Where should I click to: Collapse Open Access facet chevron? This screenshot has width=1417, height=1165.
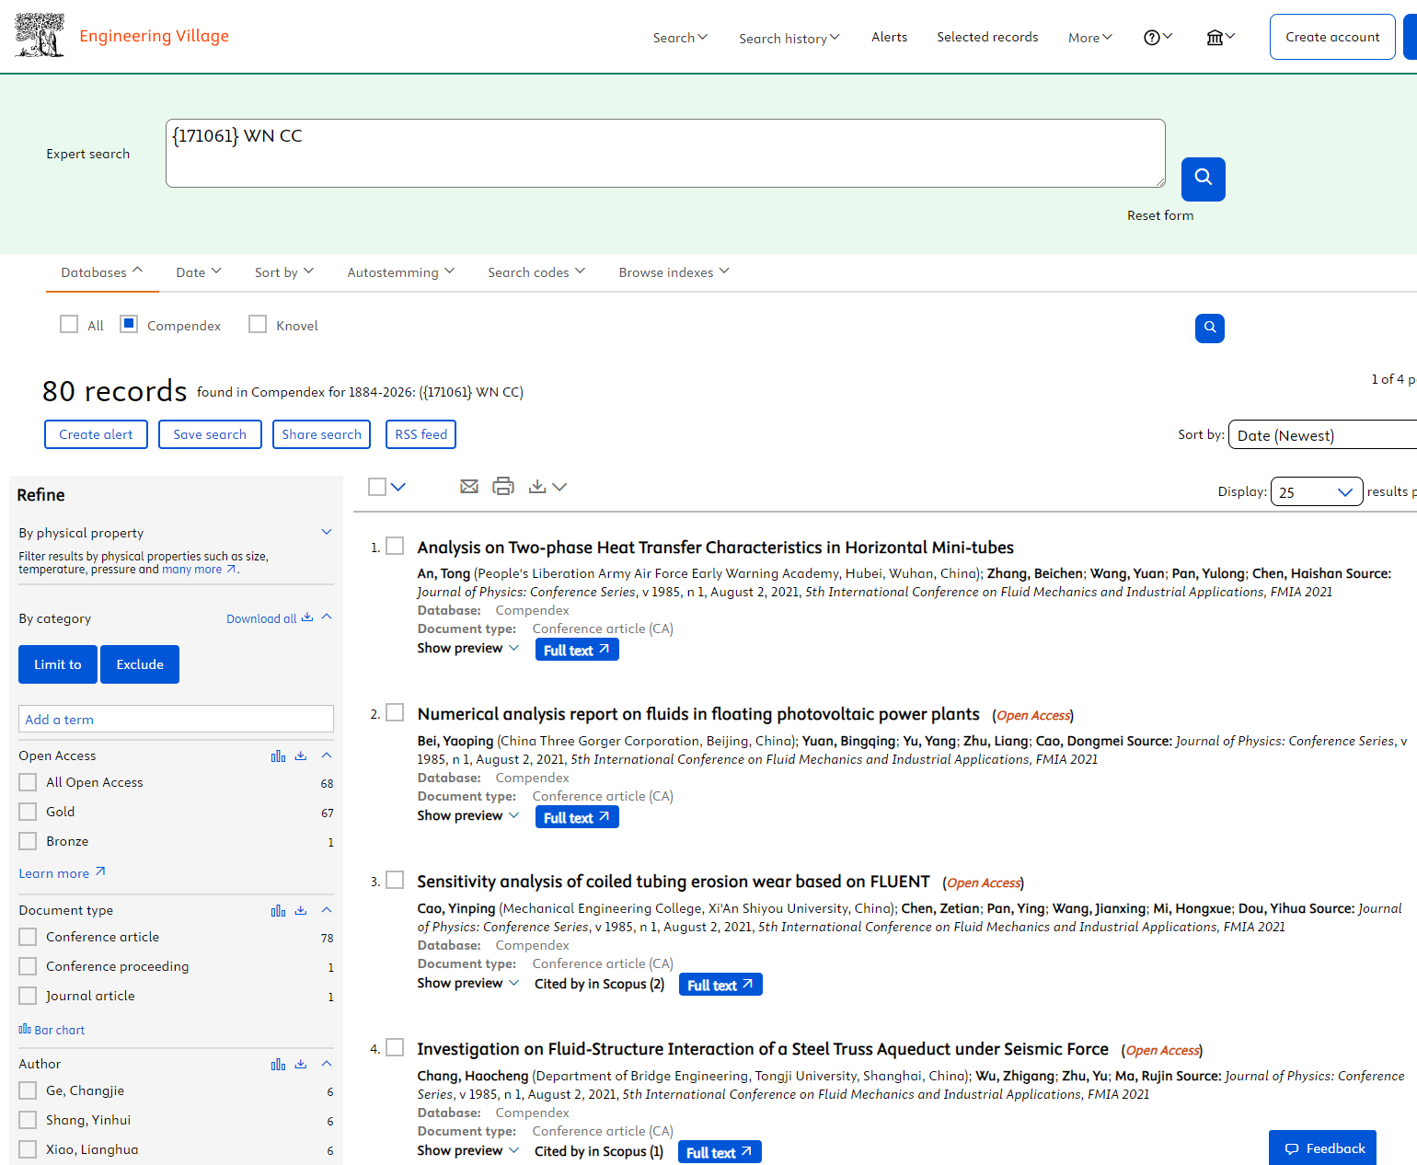coord(327,756)
